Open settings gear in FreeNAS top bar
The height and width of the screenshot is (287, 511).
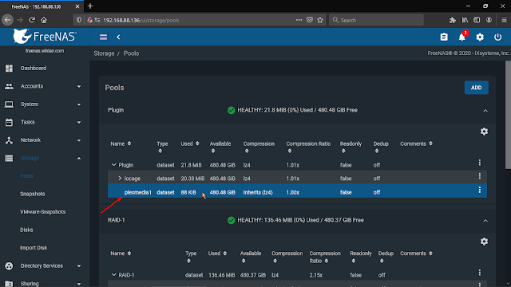coord(480,37)
